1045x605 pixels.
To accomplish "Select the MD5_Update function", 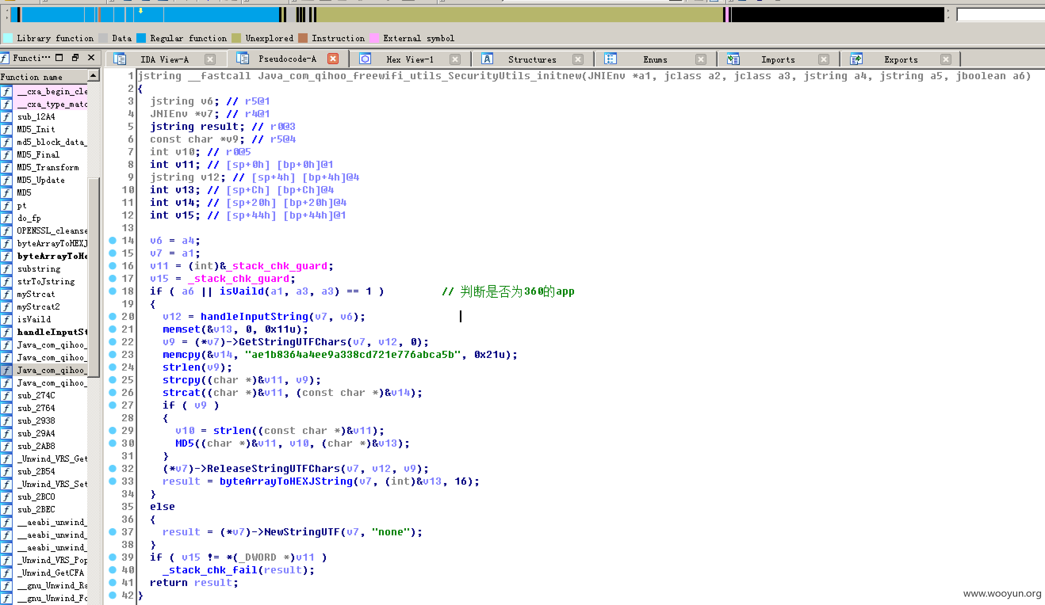I will point(41,180).
